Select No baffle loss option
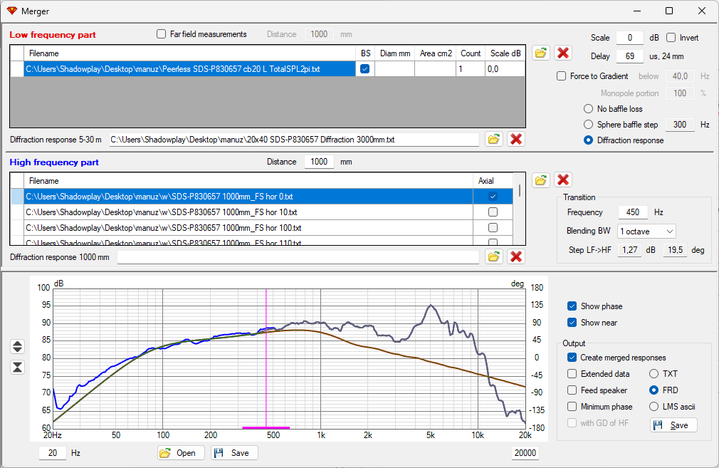 (588, 109)
